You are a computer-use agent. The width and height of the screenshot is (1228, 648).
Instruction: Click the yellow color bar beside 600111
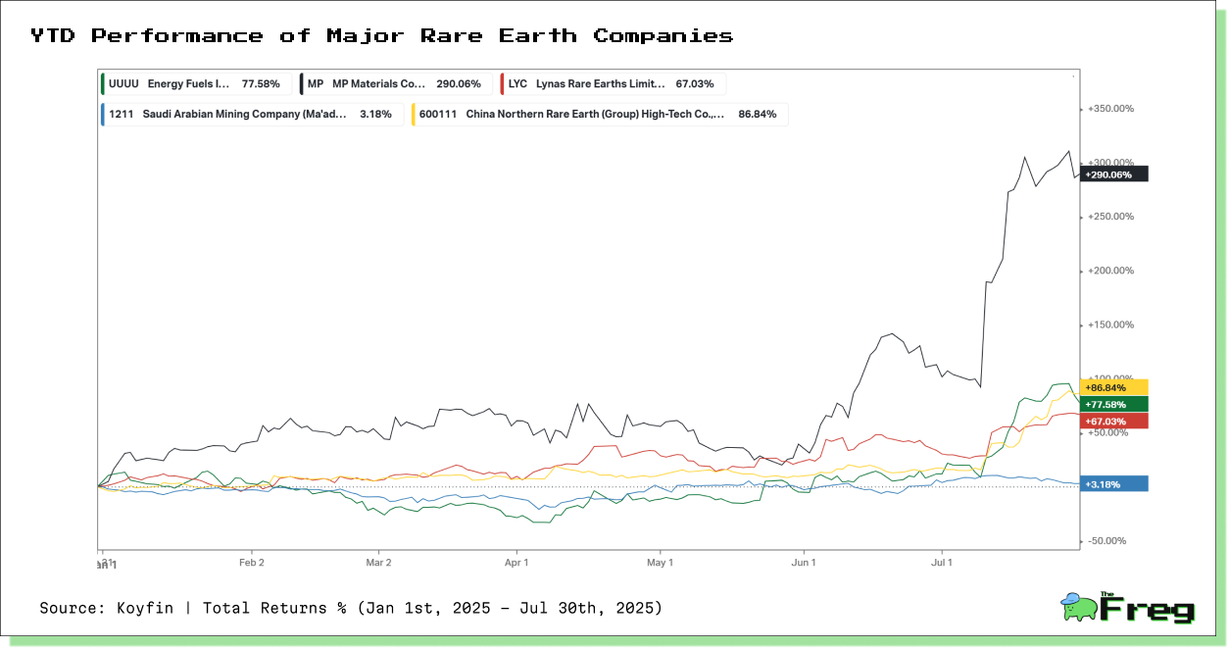click(x=414, y=114)
